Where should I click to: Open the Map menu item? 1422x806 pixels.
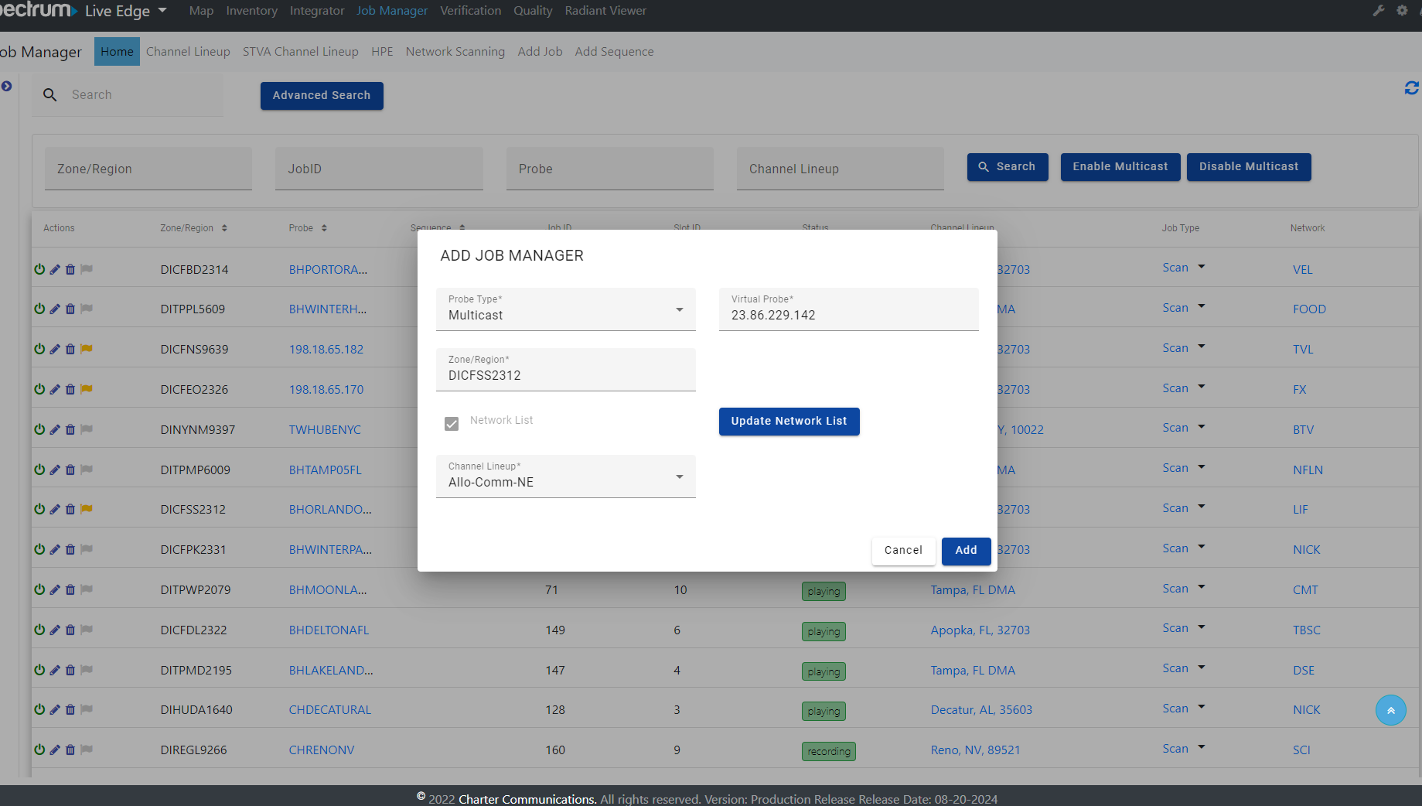[x=201, y=11]
